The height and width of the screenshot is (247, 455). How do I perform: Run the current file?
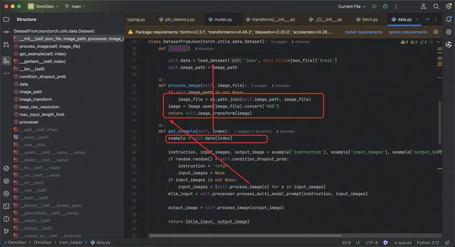tap(374, 6)
